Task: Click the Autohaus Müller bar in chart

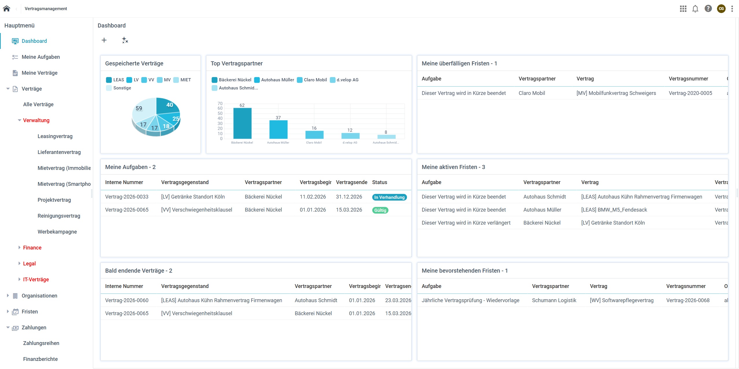Action: [x=278, y=129]
